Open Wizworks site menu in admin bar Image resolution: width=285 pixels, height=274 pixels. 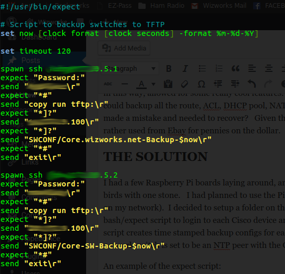[x=47, y=22]
